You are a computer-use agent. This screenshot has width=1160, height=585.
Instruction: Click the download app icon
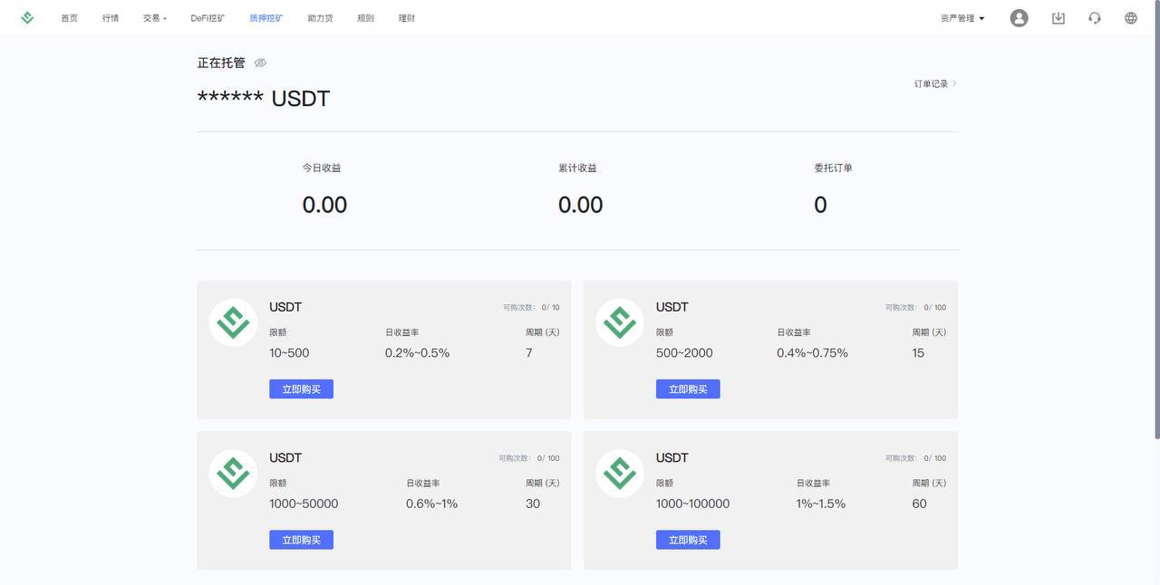tap(1058, 18)
